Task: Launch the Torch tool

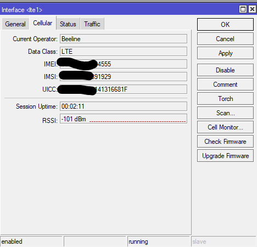Action: pos(225,99)
